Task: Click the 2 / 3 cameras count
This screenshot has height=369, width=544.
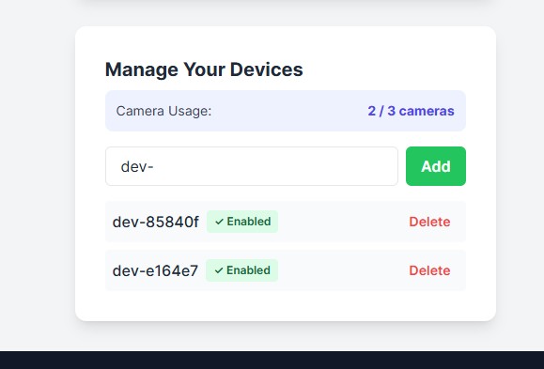Action: tap(412, 111)
